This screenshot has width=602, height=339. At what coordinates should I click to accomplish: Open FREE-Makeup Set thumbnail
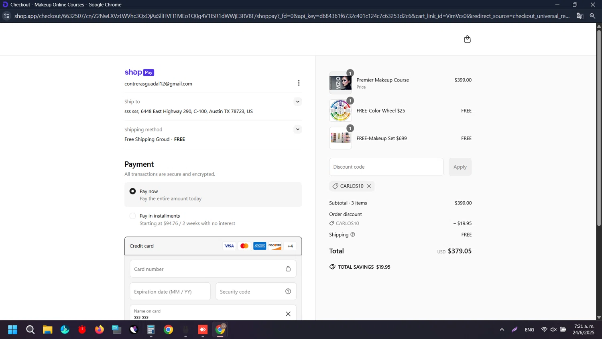click(340, 138)
